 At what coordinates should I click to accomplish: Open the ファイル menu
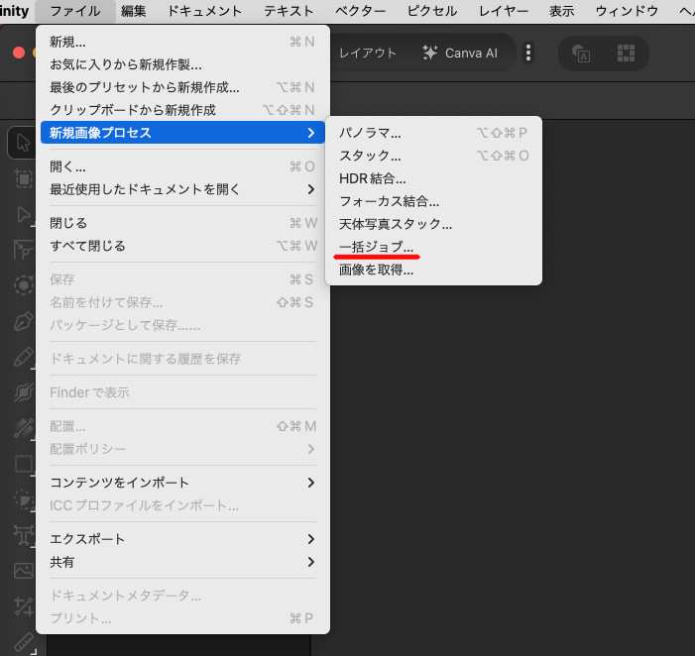pyautogui.click(x=75, y=11)
